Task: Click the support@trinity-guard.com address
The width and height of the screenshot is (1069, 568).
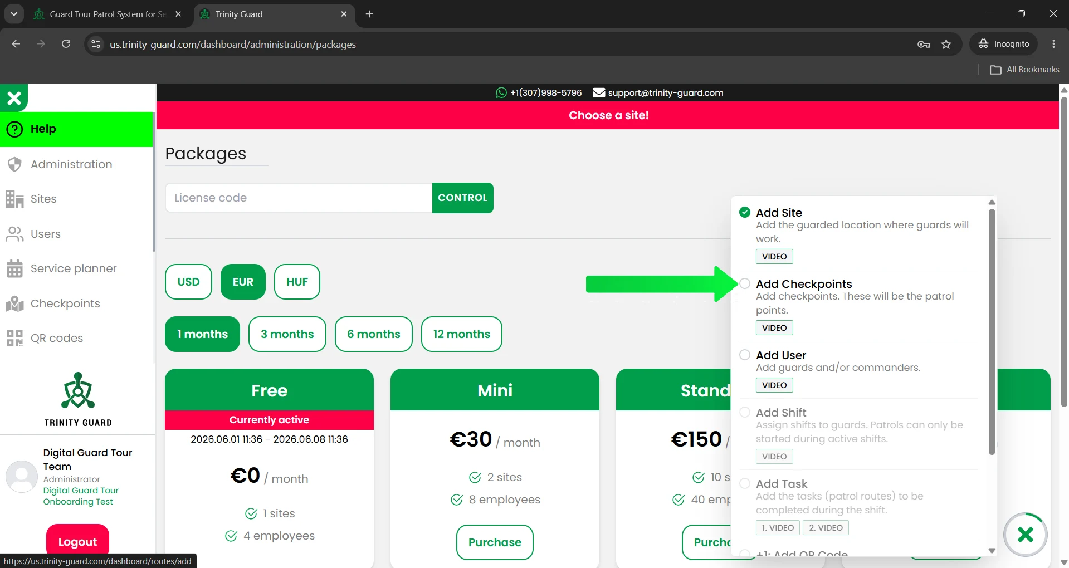Action: click(x=666, y=93)
